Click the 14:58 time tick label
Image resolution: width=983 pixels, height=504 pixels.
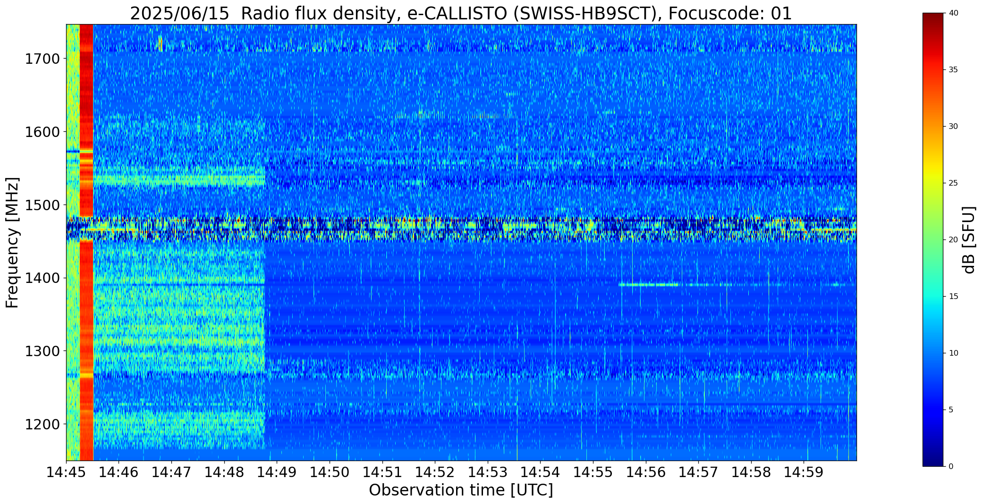coord(751,472)
